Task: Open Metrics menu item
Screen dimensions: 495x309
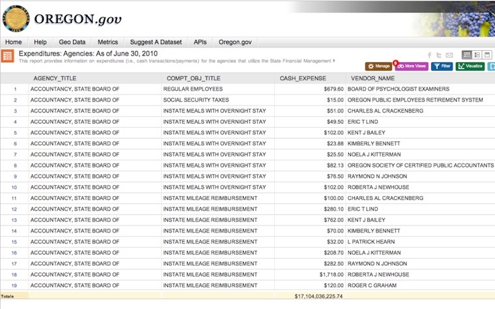Action: point(107,42)
